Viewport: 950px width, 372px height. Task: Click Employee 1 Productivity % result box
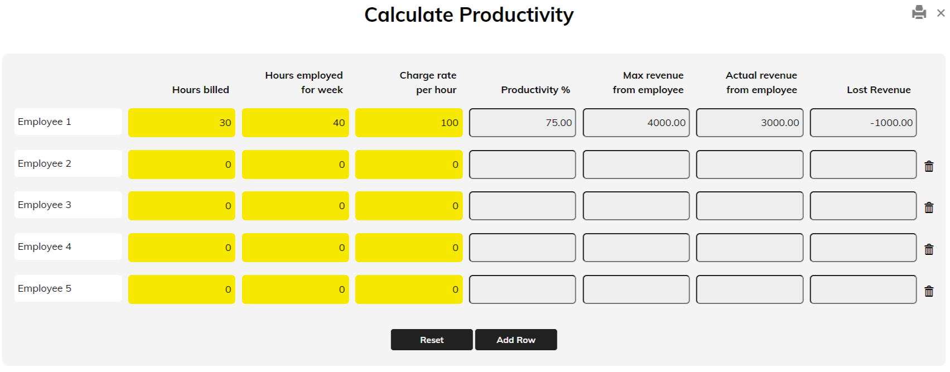(x=522, y=123)
